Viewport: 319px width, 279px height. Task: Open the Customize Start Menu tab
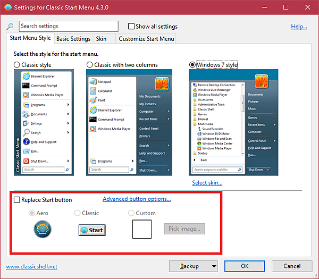146,39
